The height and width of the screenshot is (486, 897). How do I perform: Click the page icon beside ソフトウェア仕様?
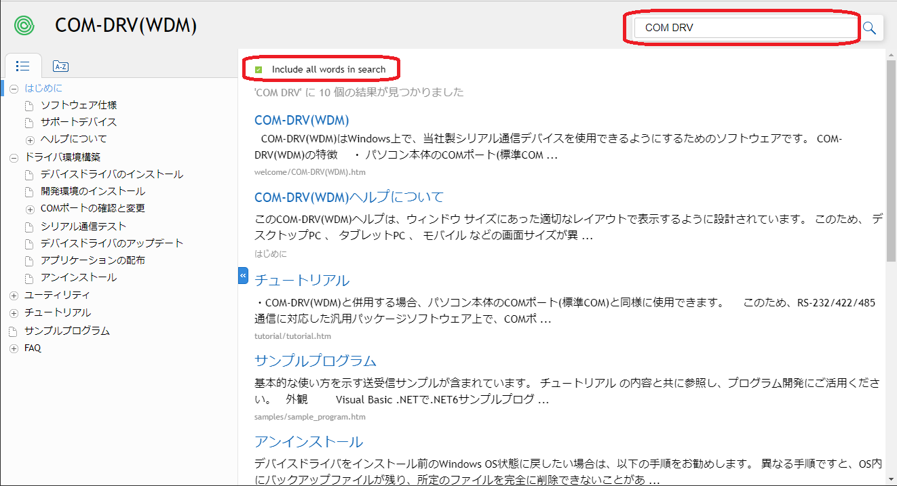click(29, 106)
